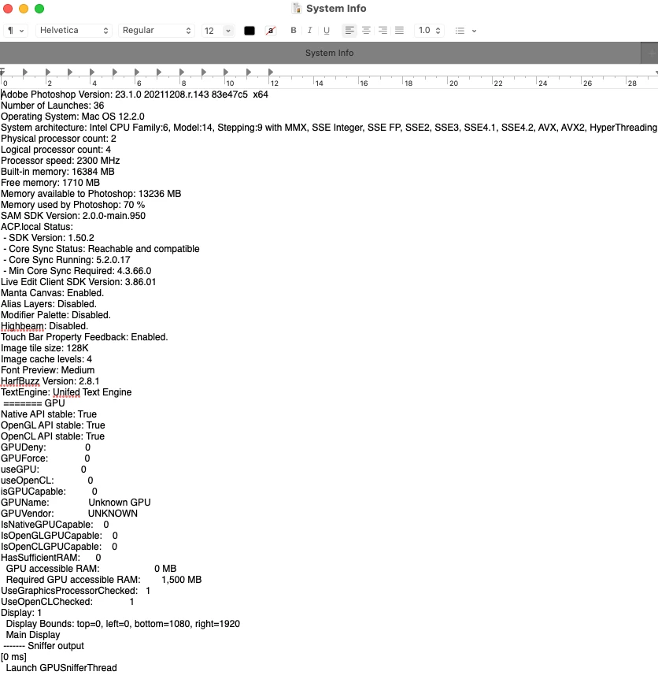Click 'Operating System: Mac OS 12.2.0' text
The width and height of the screenshot is (658, 679).
pyautogui.click(x=72, y=117)
